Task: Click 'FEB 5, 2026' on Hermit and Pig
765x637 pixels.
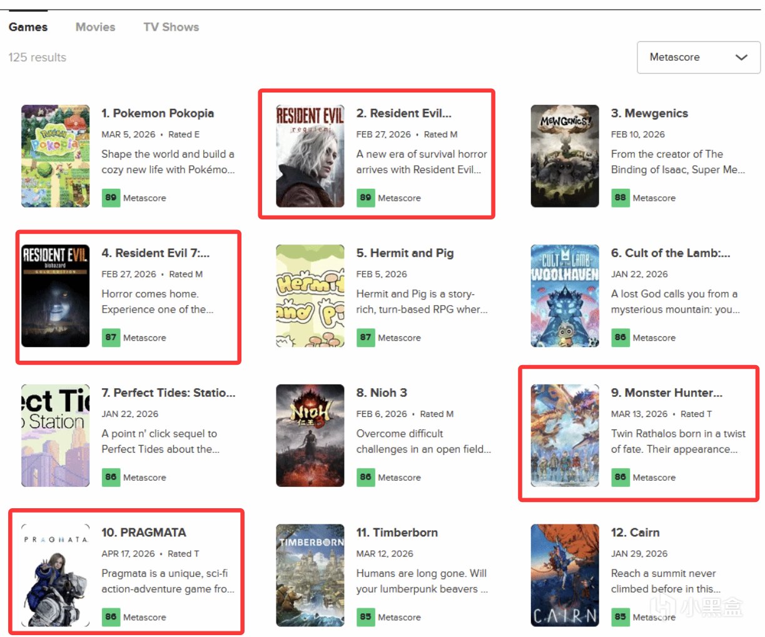Action: 382,274
